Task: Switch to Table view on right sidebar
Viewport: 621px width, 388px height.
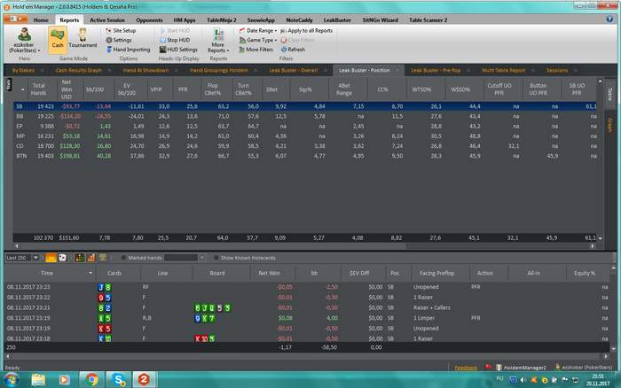Action: 609,95
